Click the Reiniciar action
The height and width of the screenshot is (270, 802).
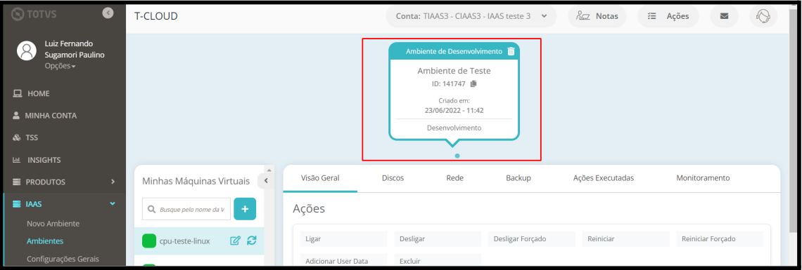(x=626, y=239)
